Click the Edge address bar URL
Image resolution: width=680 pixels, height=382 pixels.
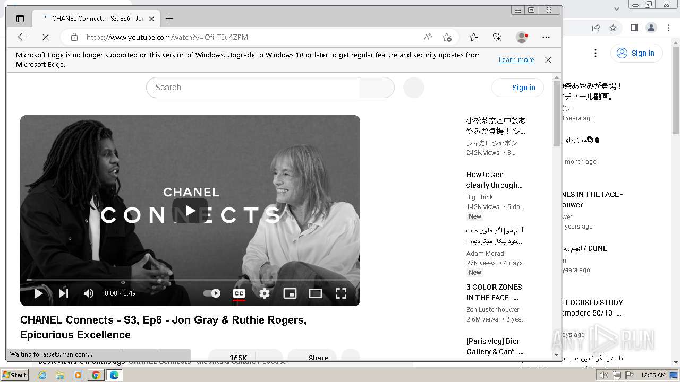click(x=167, y=37)
